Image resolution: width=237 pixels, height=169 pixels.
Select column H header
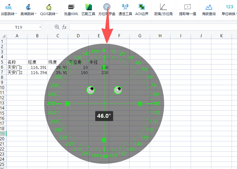click(x=160, y=36)
